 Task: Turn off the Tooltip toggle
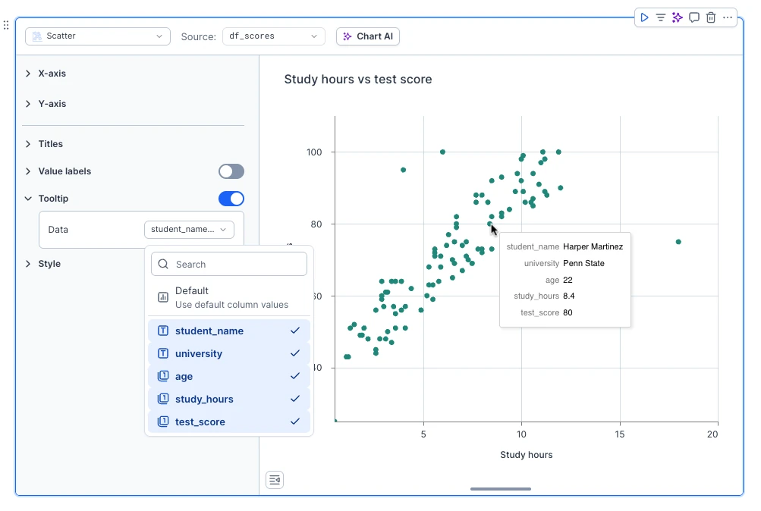pos(231,199)
